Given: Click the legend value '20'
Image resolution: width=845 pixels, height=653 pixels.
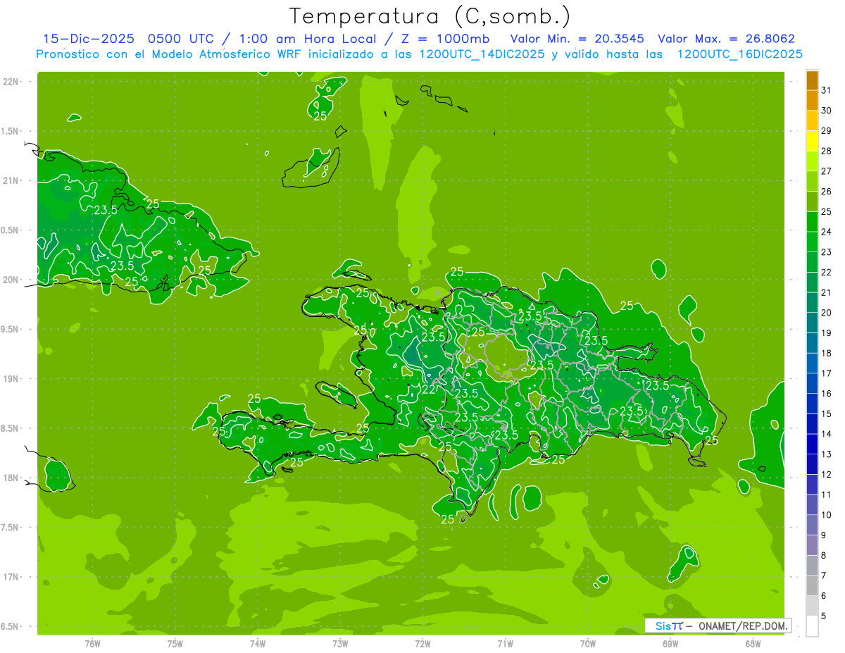Looking at the screenshot, I should click(827, 313).
